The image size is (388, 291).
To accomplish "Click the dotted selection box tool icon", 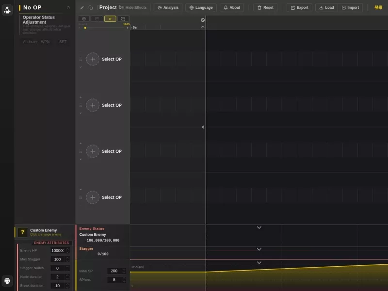I will tap(97, 19).
